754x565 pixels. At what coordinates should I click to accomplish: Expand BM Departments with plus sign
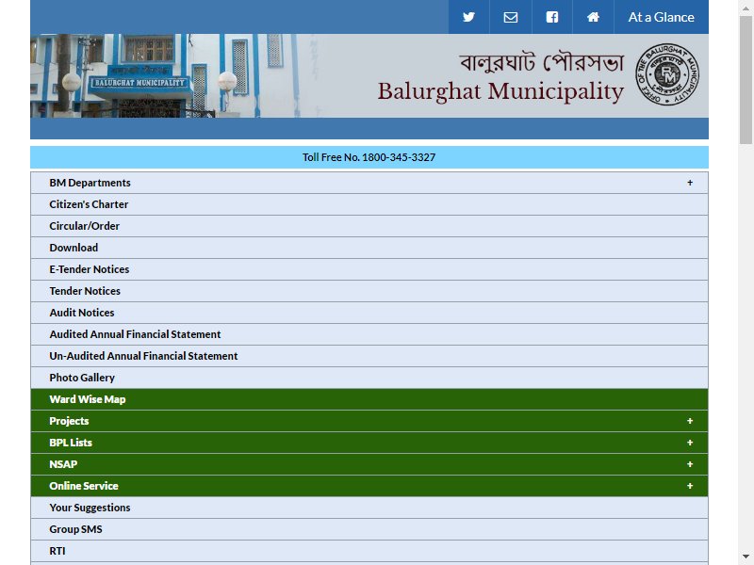tap(690, 183)
